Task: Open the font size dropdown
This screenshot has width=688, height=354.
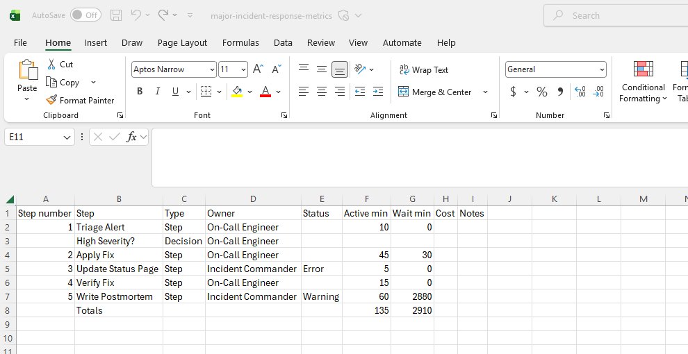Action: [x=243, y=69]
